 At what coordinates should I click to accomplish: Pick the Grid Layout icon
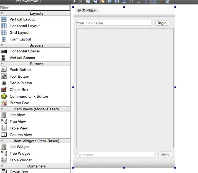point(4,32)
